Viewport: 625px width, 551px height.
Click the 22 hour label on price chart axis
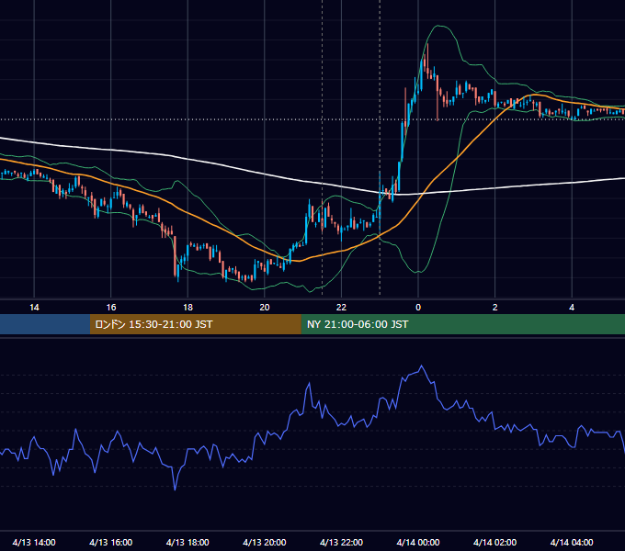click(341, 308)
